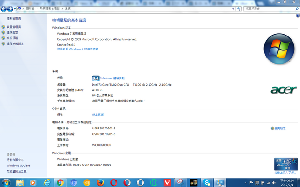Open the 線上支援 website link
Viewport: 300px width, 187px height.
98,115
